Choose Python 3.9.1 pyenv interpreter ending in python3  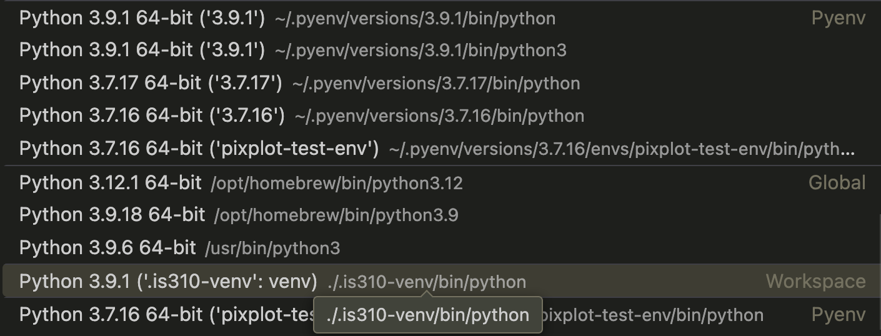[x=142, y=50]
